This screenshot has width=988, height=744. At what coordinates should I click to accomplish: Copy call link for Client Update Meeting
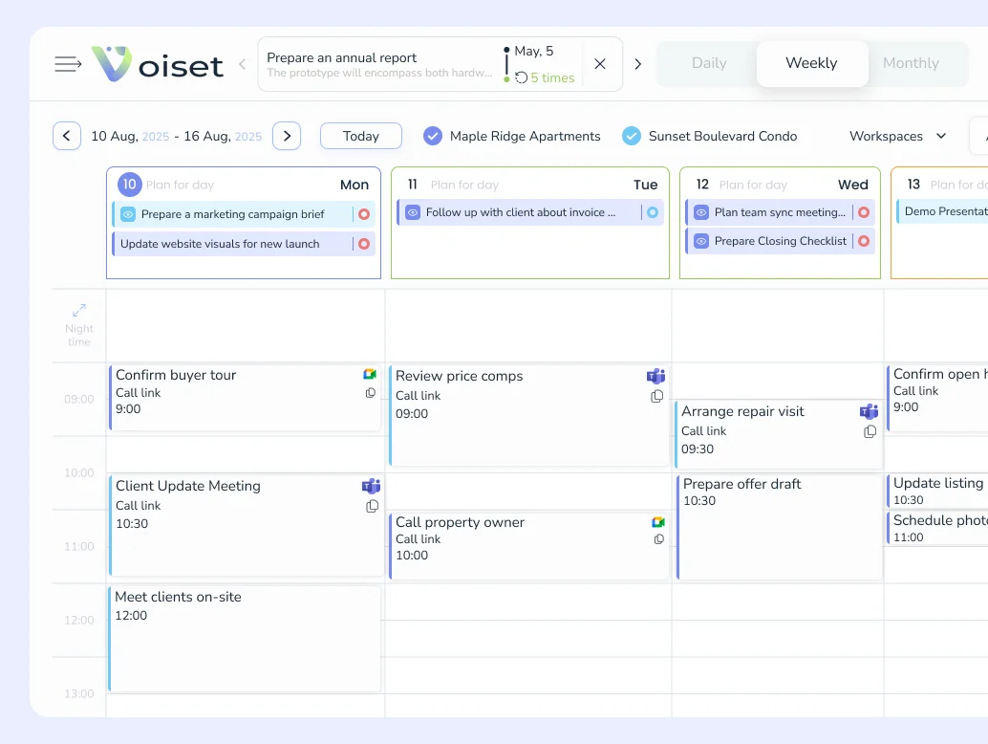point(372,506)
